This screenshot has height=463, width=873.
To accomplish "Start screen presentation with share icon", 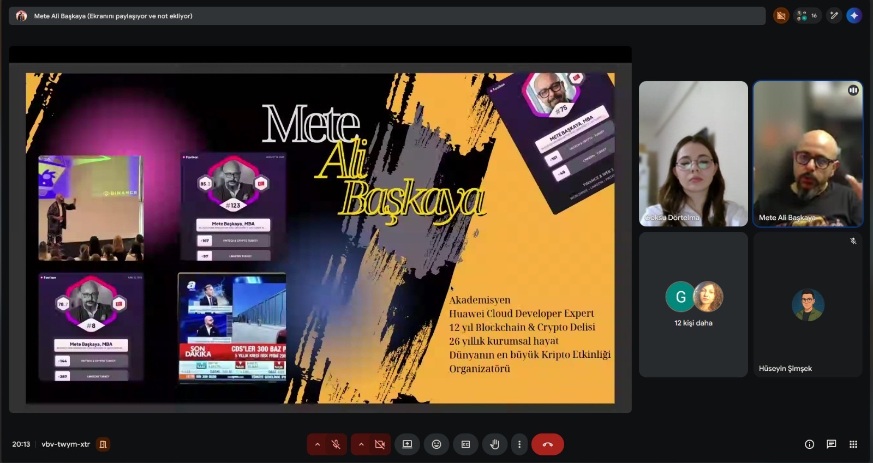I will click(x=407, y=444).
